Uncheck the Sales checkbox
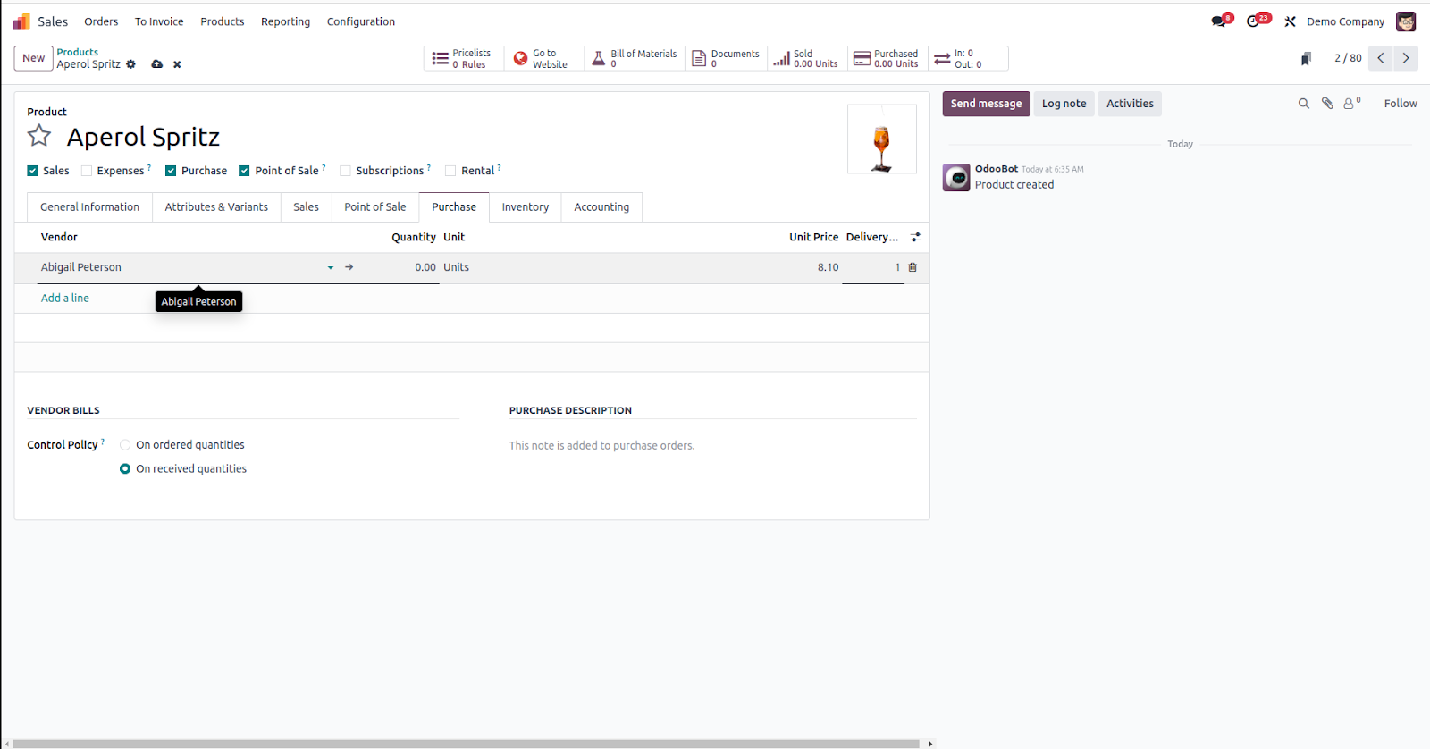 [x=32, y=171]
